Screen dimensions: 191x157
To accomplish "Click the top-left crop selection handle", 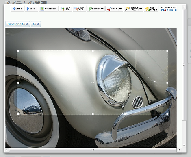I will click(x=18, y=51).
